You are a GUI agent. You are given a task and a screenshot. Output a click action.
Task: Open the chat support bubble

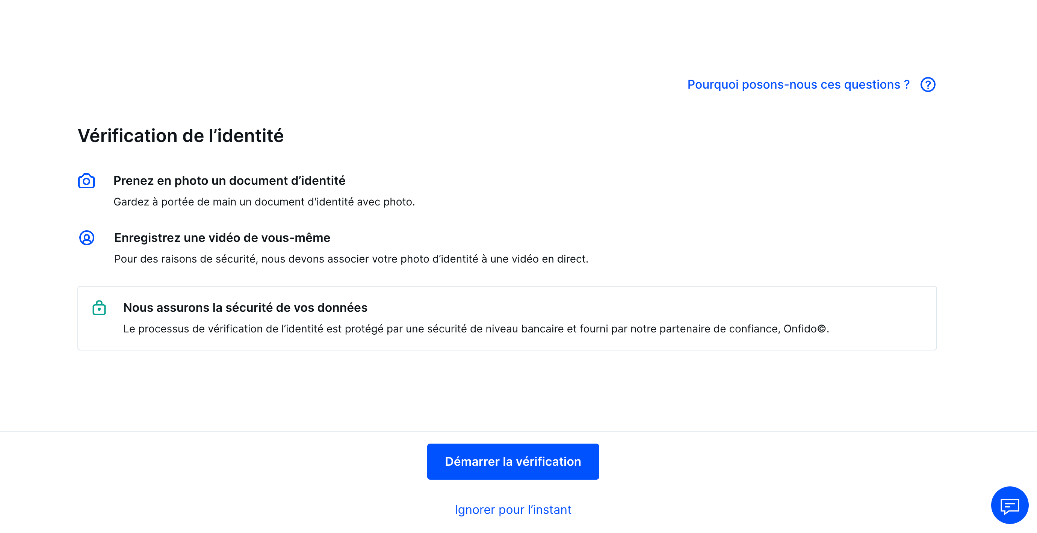click(x=1009, y=505)
